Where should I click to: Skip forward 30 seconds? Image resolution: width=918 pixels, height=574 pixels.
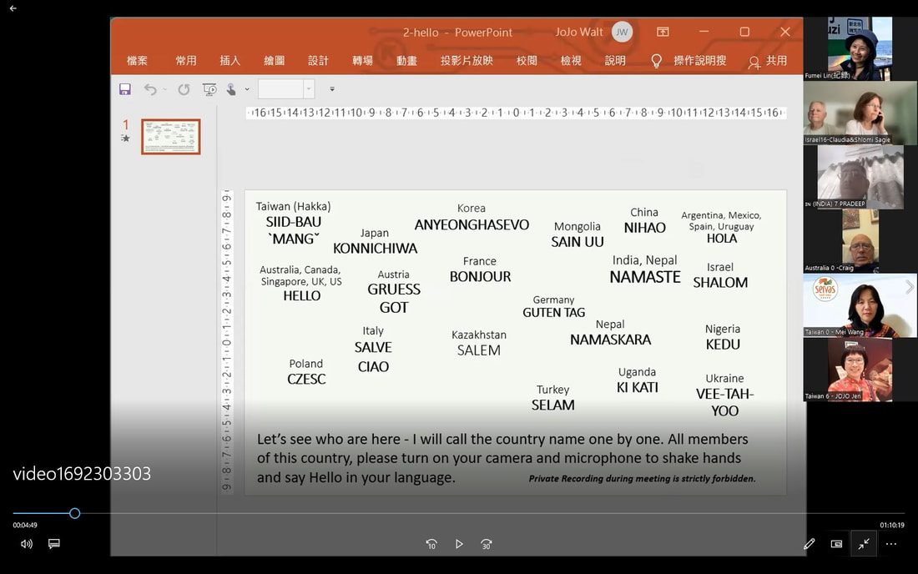pos(486,544)
